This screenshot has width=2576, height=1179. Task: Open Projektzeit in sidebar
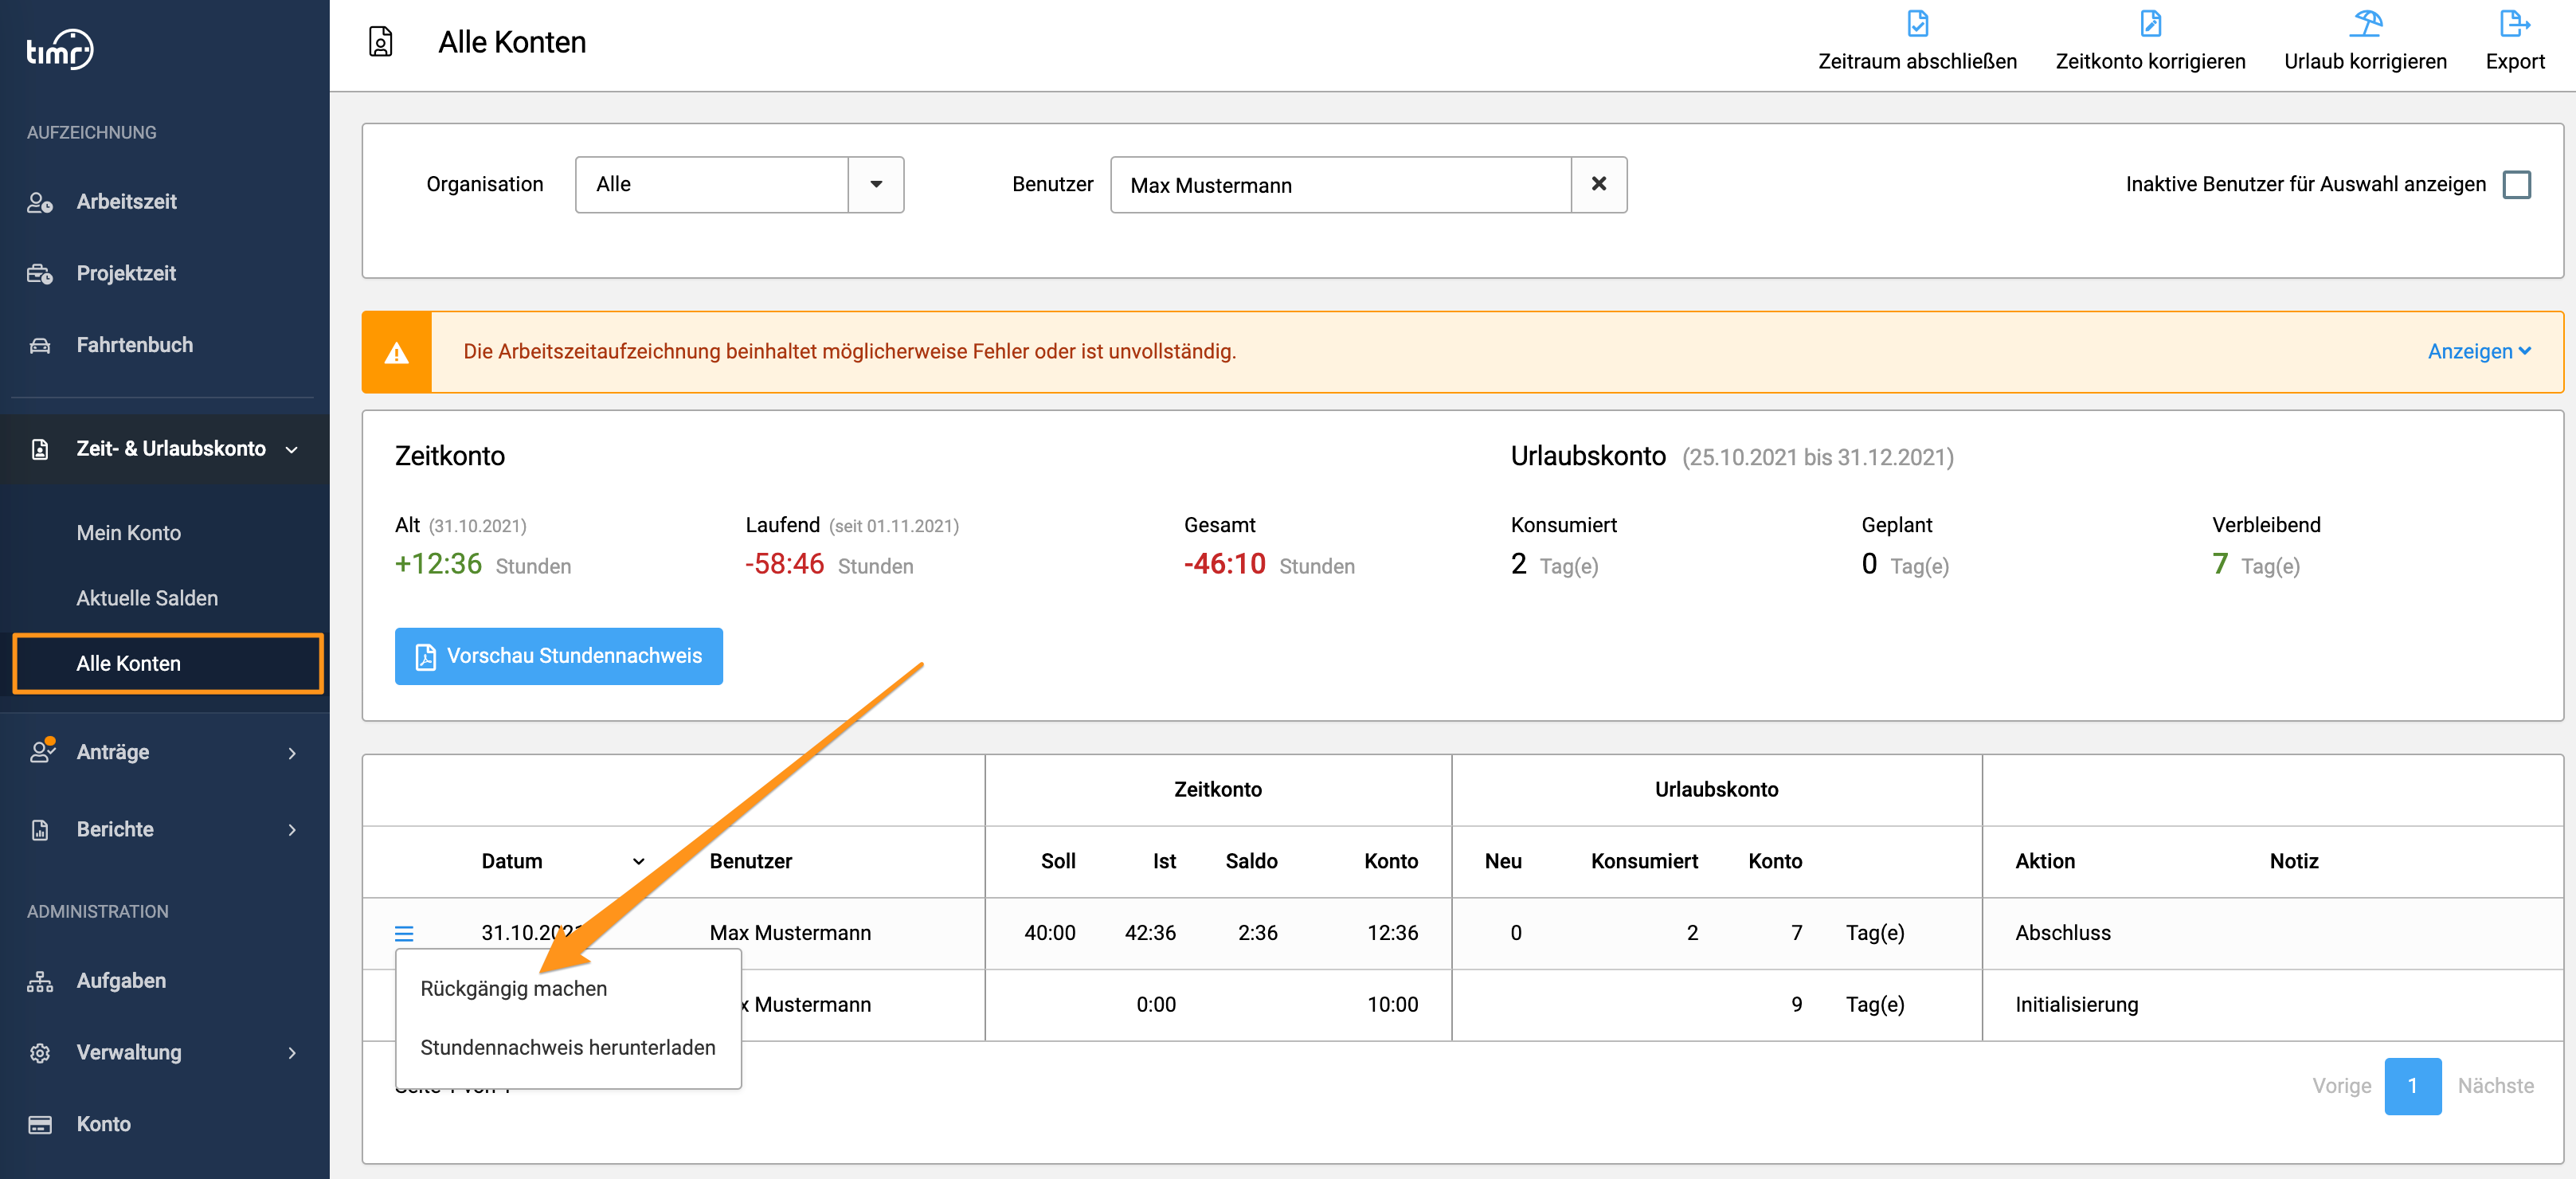[126, 274]
